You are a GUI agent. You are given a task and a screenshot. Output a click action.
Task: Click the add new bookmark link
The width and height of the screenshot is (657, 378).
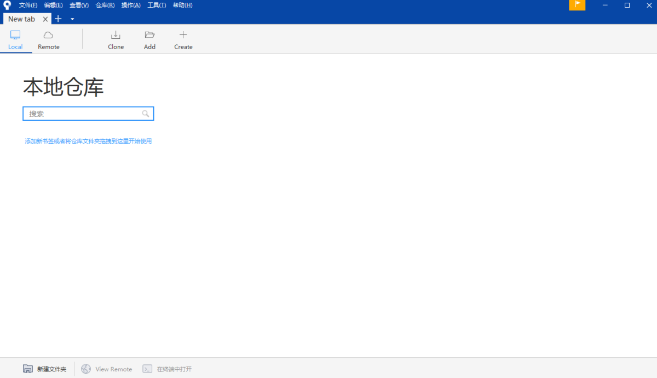tap(88, 140)
